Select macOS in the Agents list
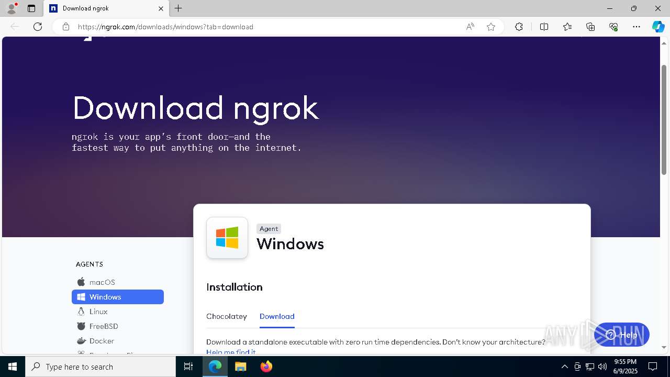This screenshot has width=670, height=377. click(118, 282)
